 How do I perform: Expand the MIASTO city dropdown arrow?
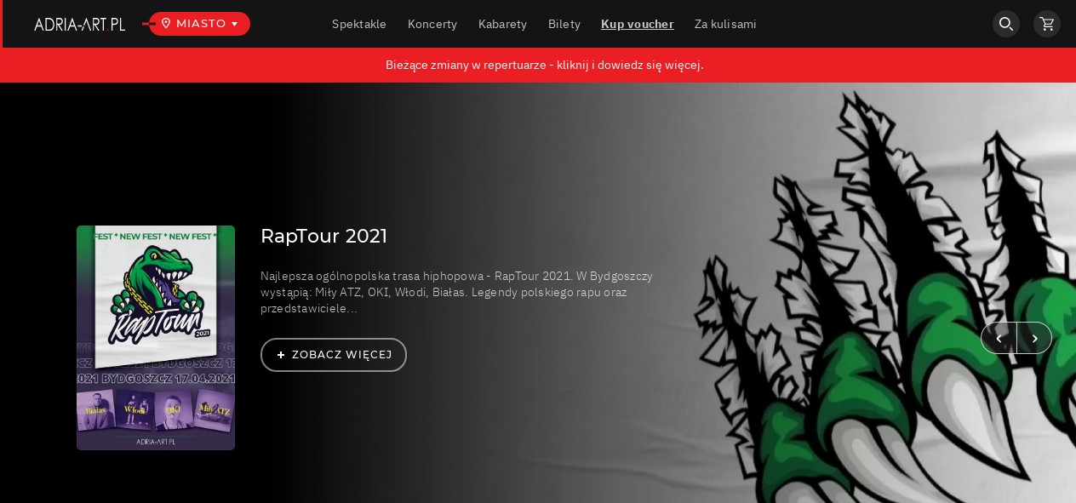pyautogui.click(x=235, y=24)
